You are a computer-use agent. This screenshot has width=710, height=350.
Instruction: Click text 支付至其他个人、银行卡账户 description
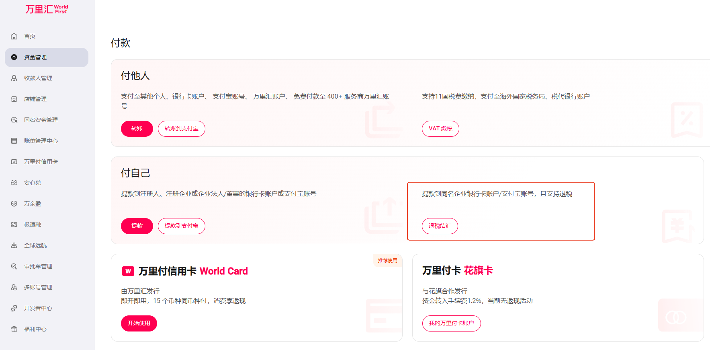coord(256,101)
